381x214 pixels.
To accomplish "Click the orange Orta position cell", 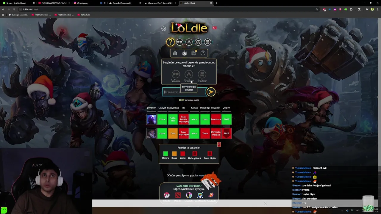I will coord(173,133).
